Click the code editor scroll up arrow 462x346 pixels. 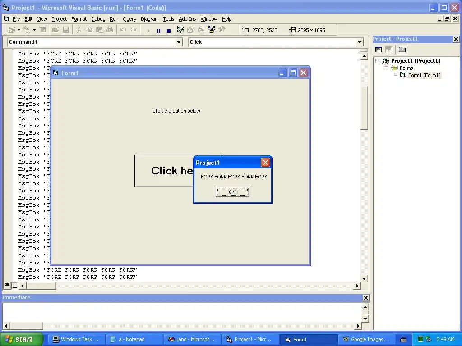(x=364, y=56)
